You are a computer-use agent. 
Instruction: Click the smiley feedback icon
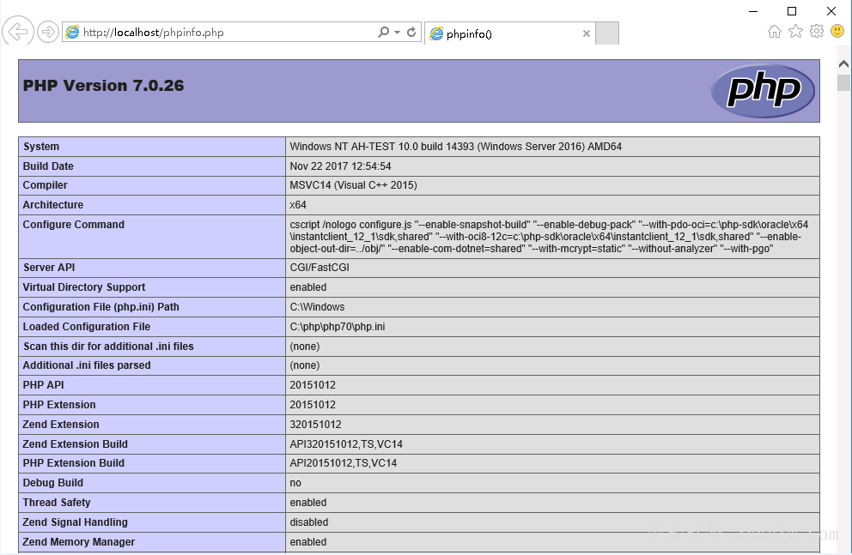[837, 32]
